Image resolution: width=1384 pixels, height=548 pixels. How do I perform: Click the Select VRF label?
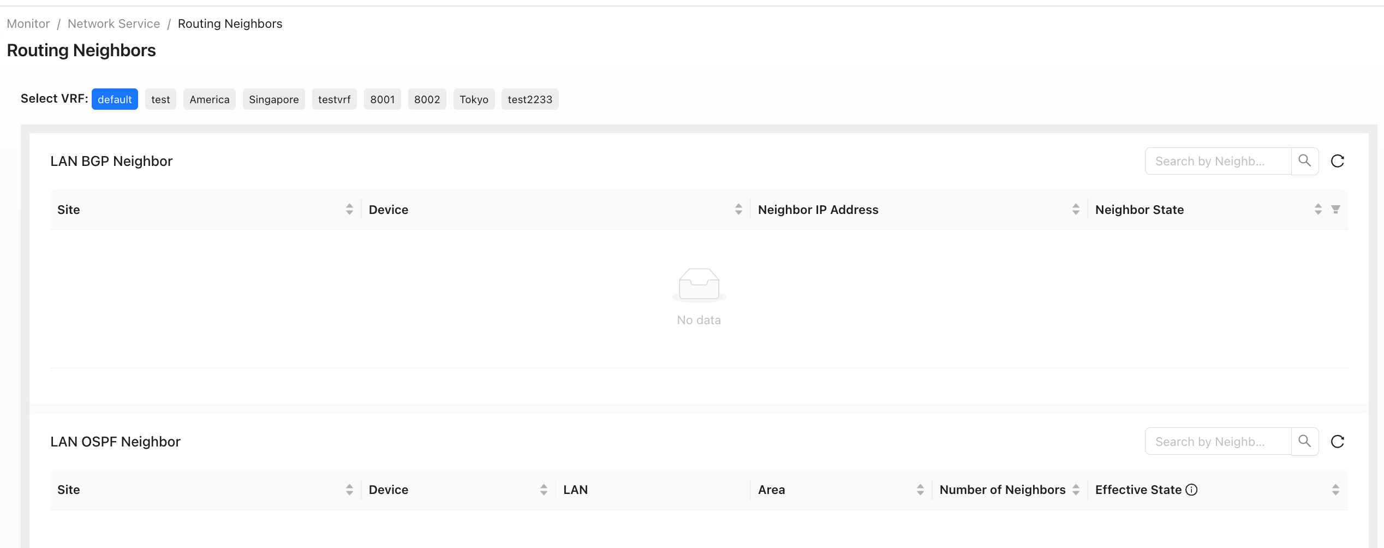(54, 99)
